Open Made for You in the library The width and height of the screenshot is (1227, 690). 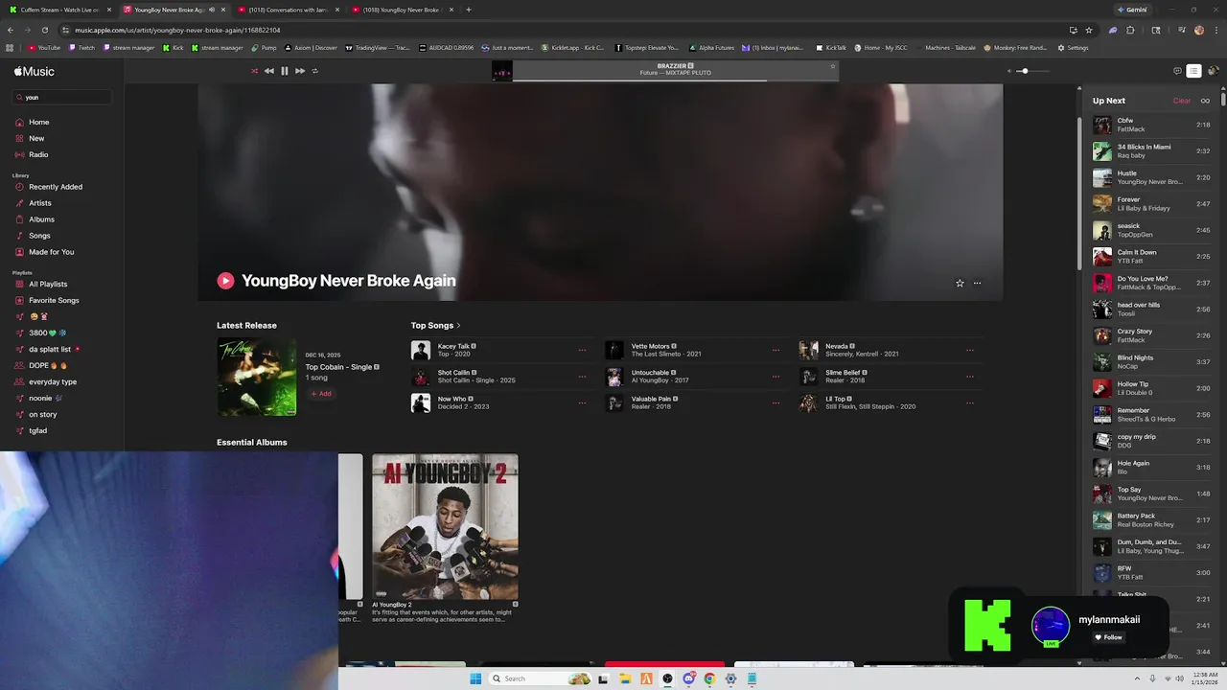point(51,252)
